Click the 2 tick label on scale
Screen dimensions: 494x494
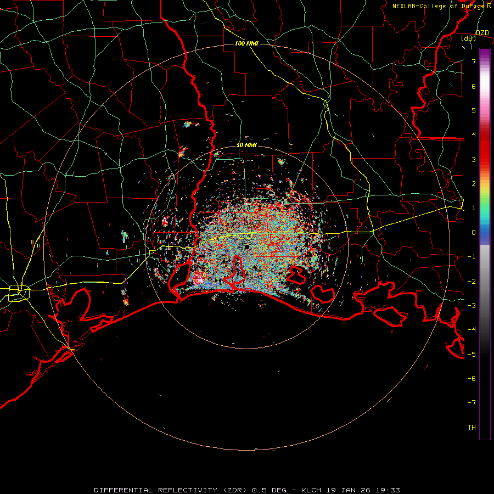coord(474,184)
